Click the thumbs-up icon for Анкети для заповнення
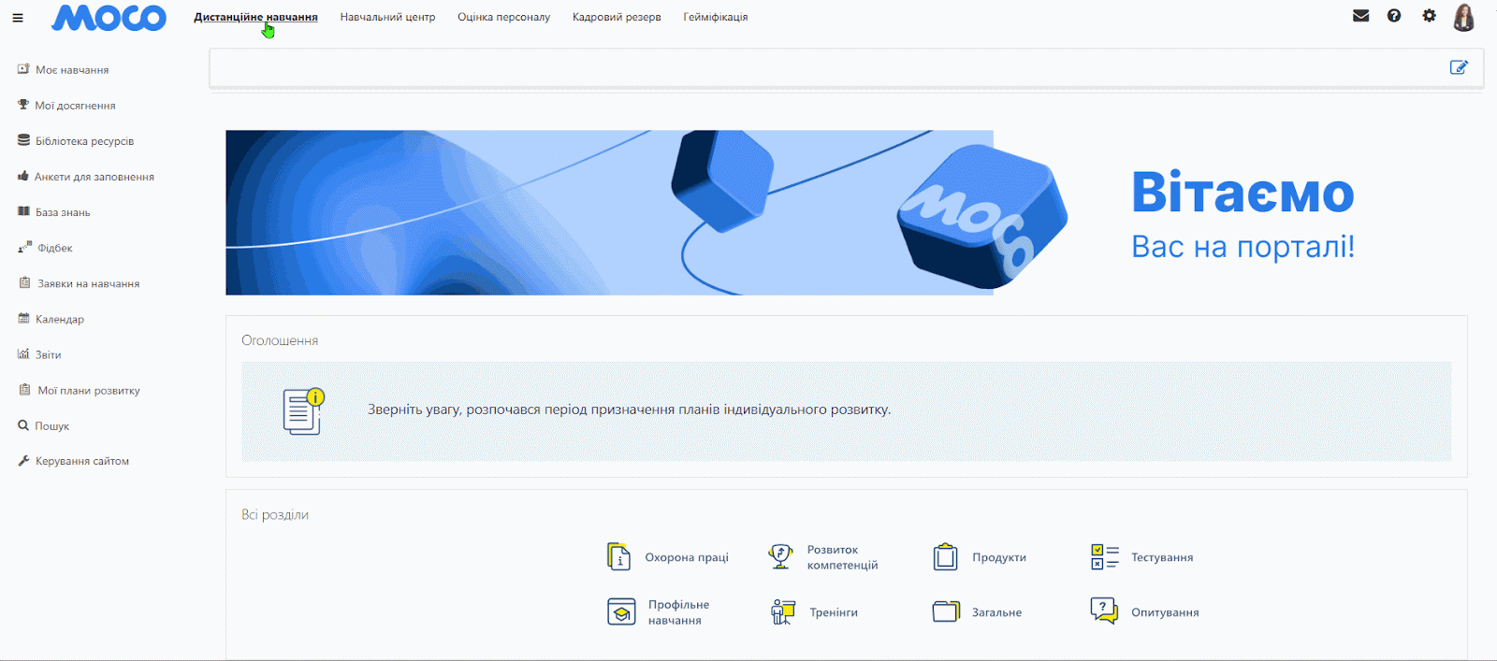1497x661 pixels. click(23, 176)
